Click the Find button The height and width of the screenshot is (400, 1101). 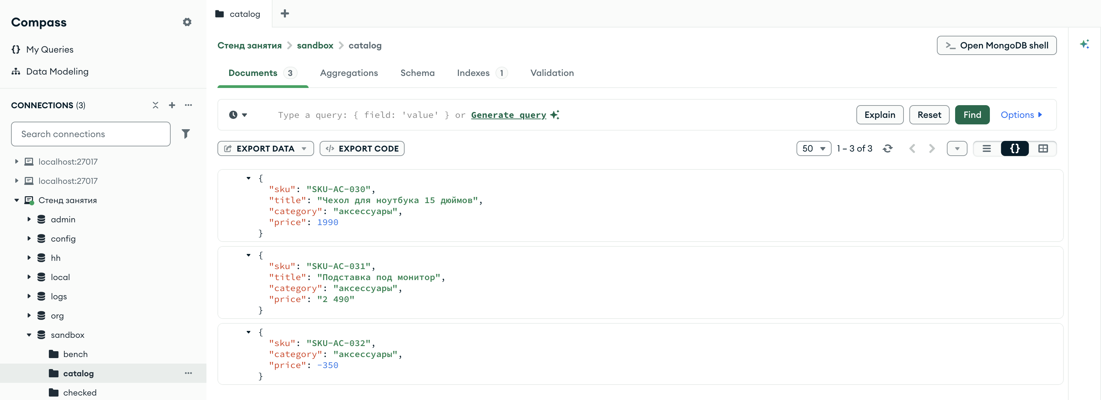tap(972, 115)
